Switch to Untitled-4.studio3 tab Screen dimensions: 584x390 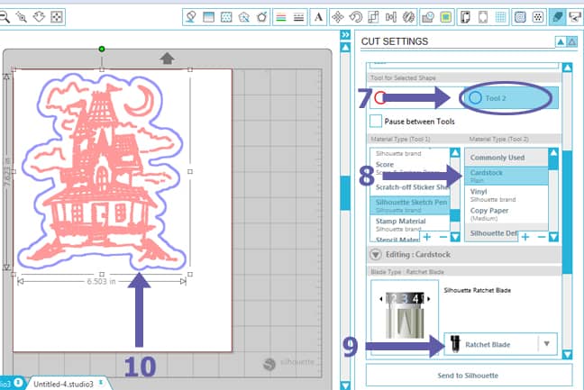coord(63,384)
